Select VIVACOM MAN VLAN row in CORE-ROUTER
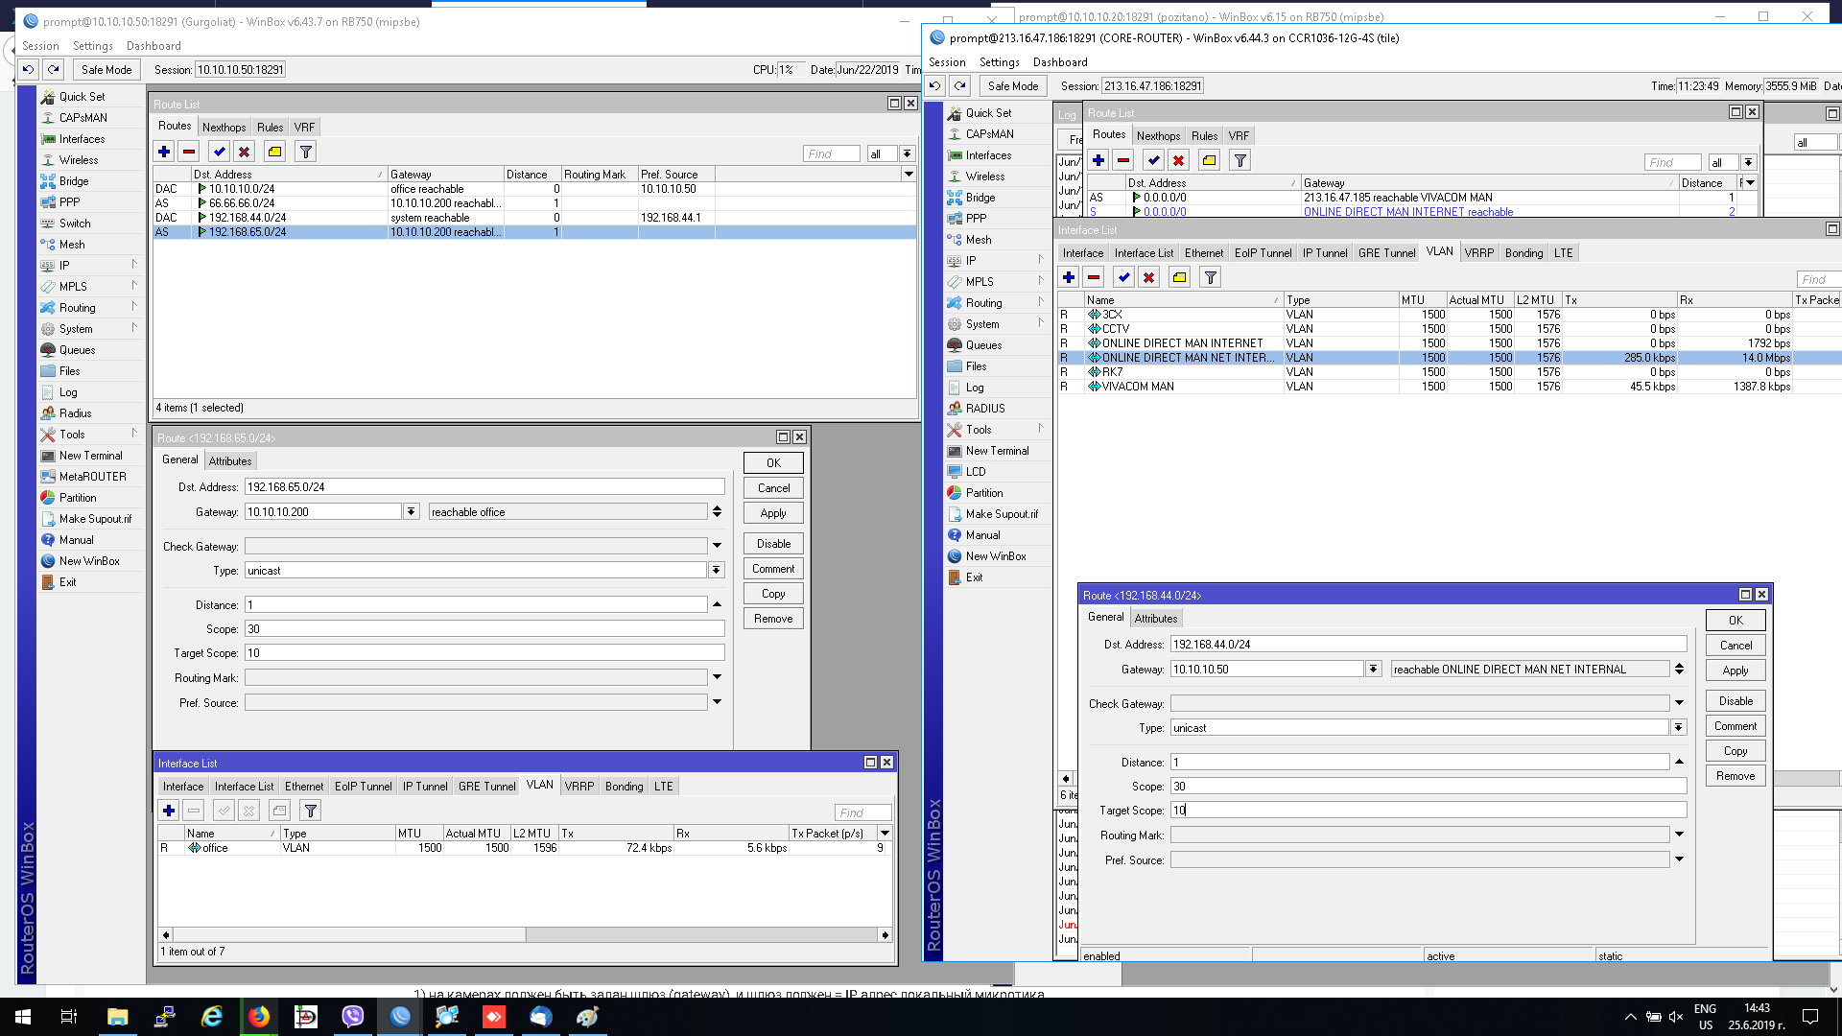Screen dimensions: 1842x1036 click(x=1449, y=387)
